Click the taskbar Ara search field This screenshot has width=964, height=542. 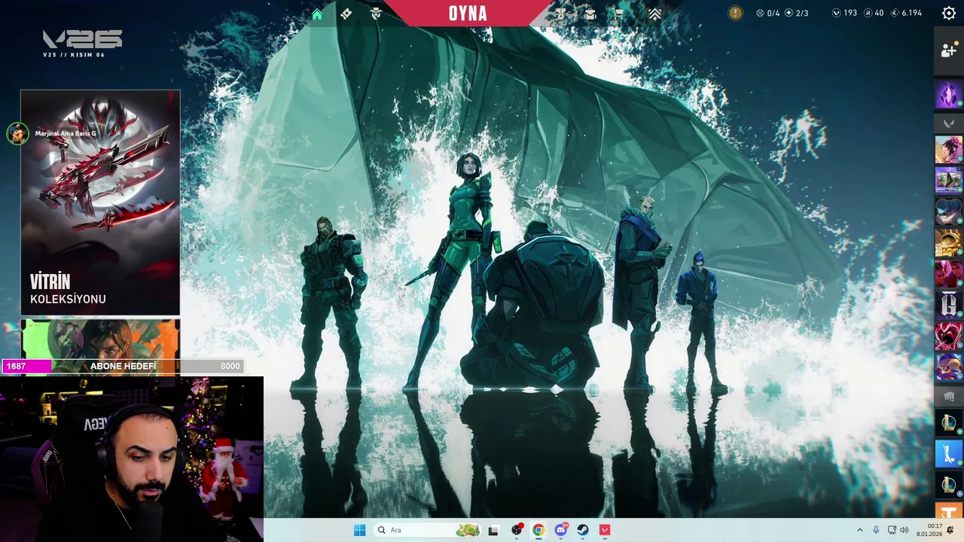pos(427,530)
